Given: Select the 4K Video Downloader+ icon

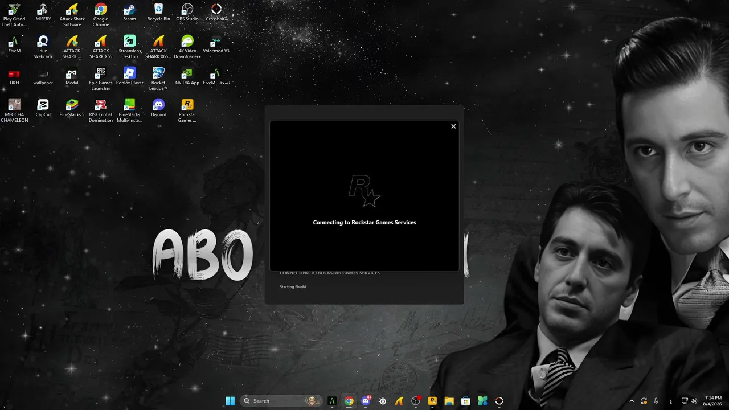Looking at the screenshot, I should [187, 47].
